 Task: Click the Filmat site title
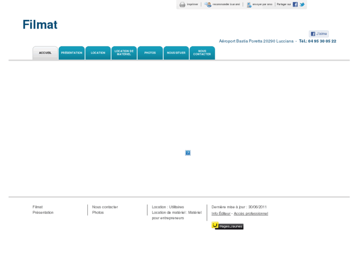pyautogui.click(x=40, y=25)
